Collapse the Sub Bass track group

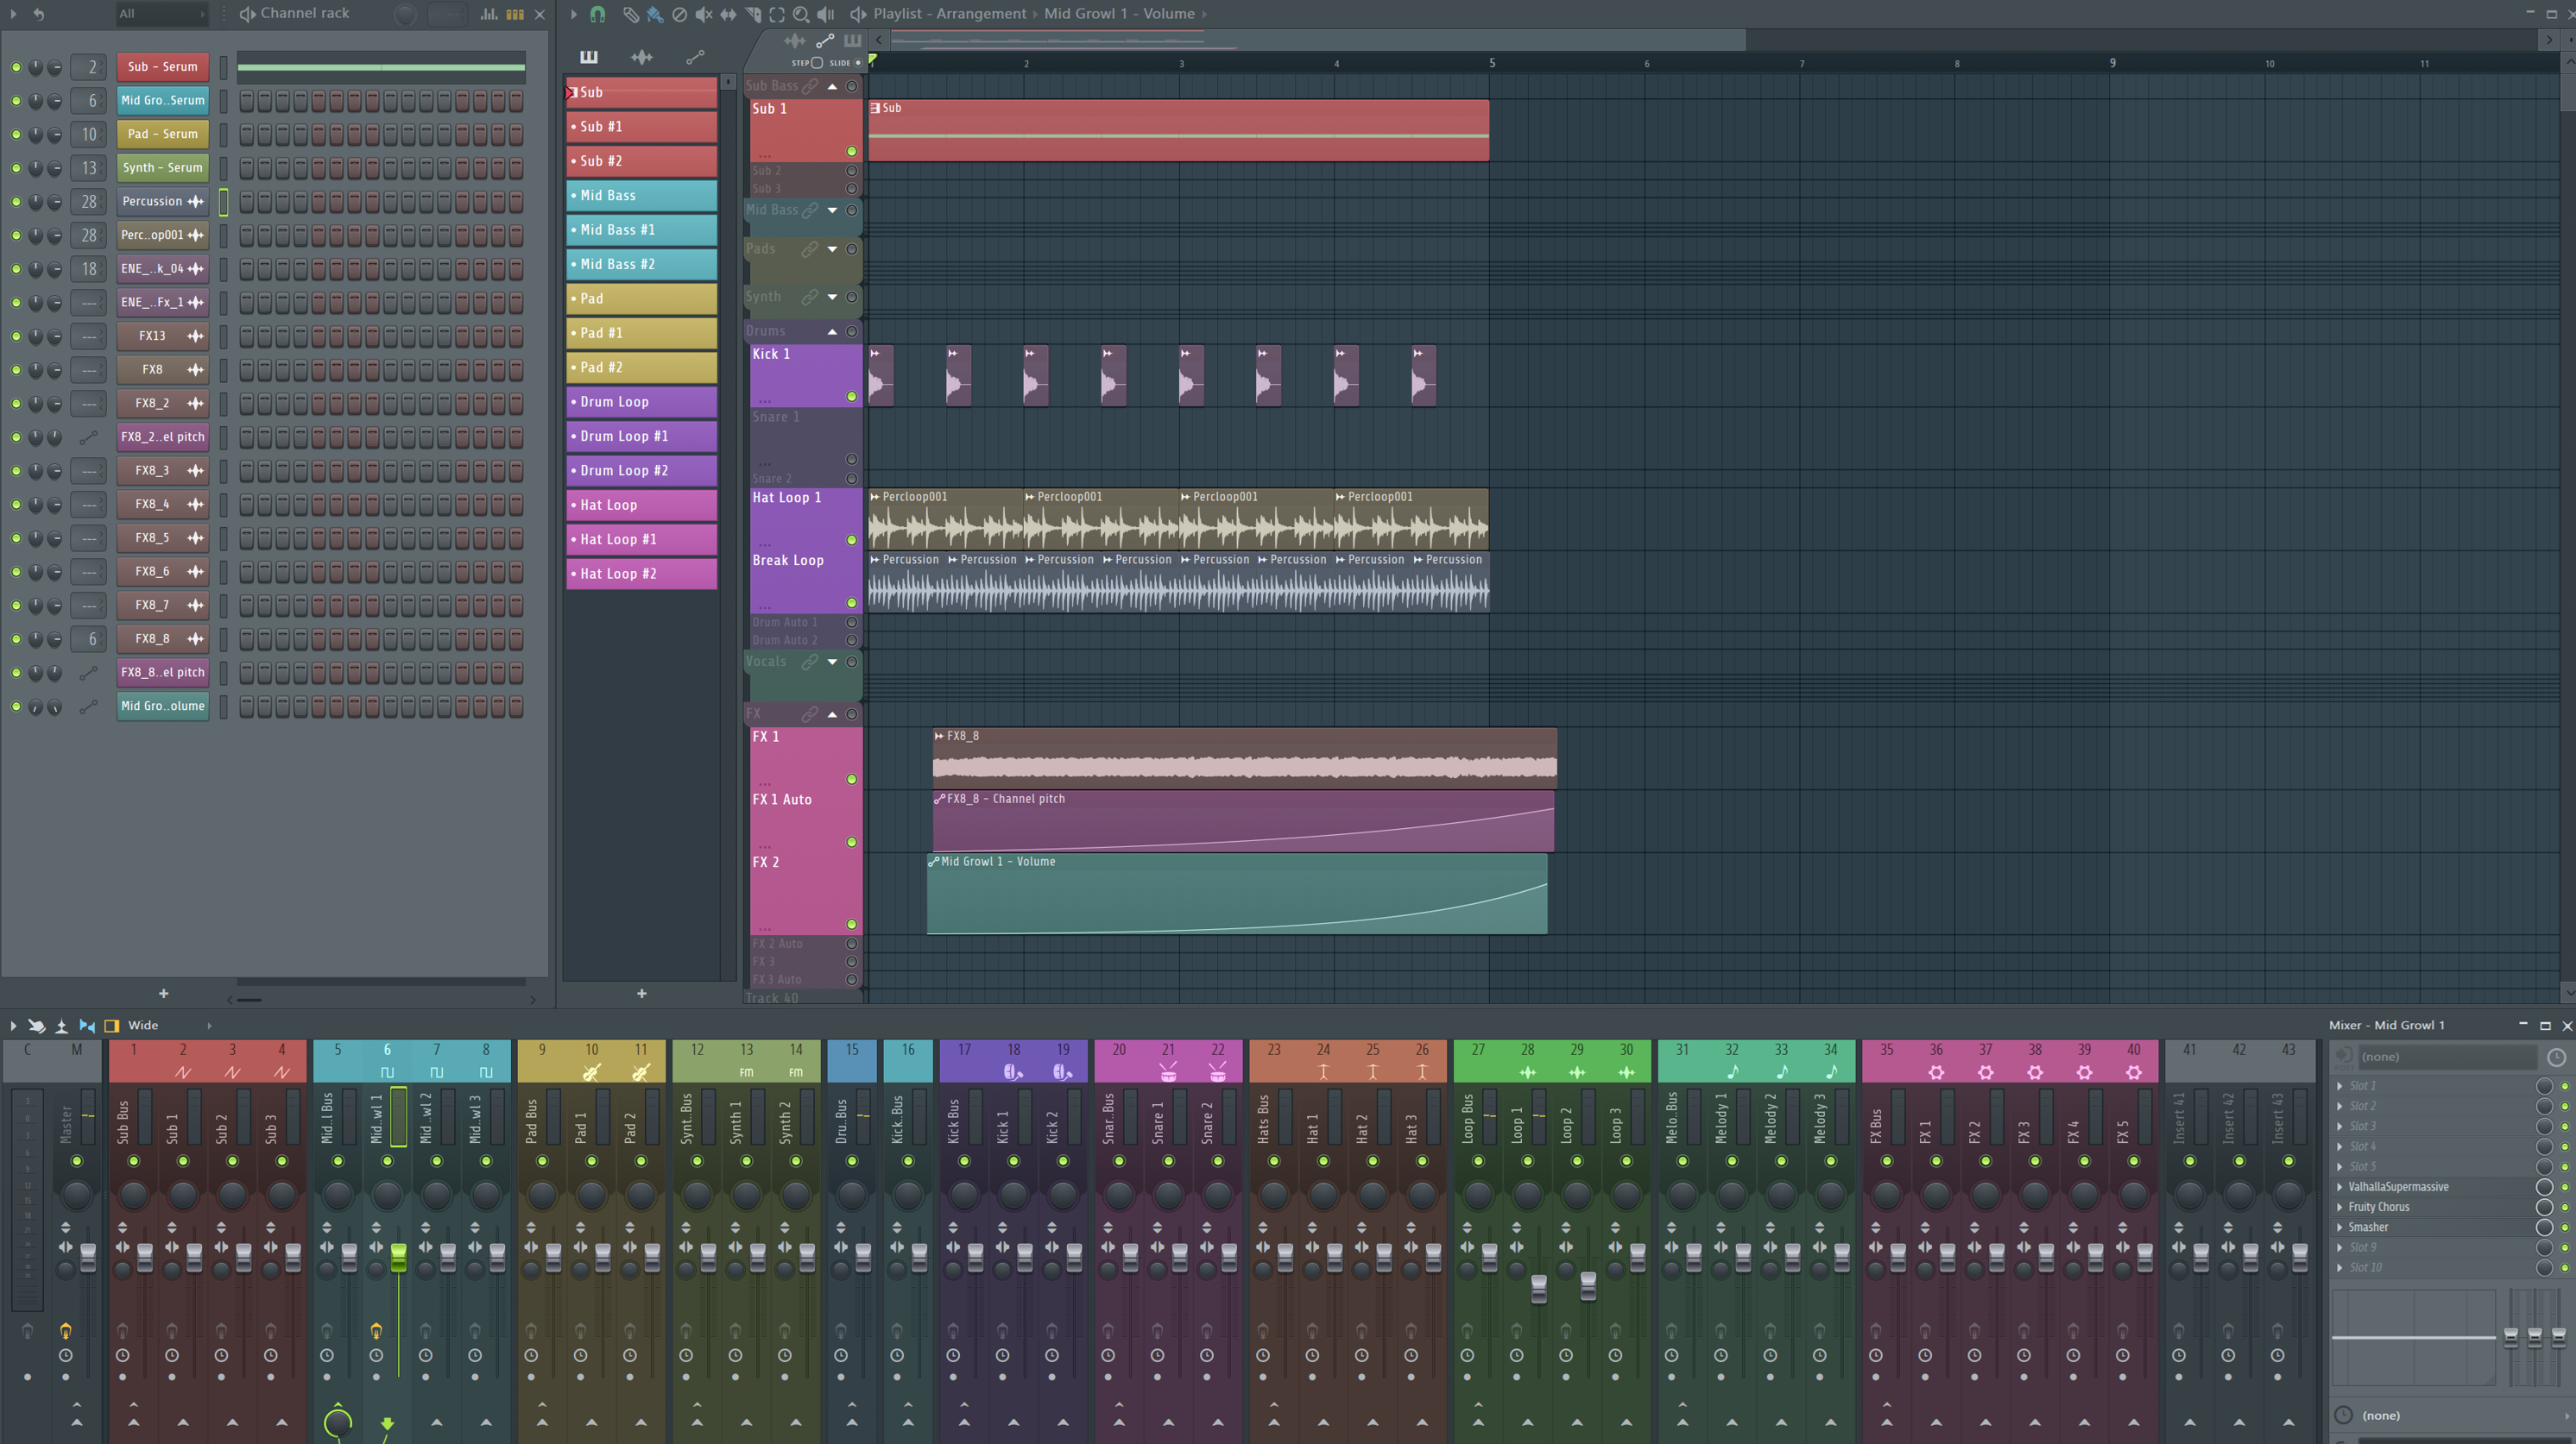tap(832, 86)
